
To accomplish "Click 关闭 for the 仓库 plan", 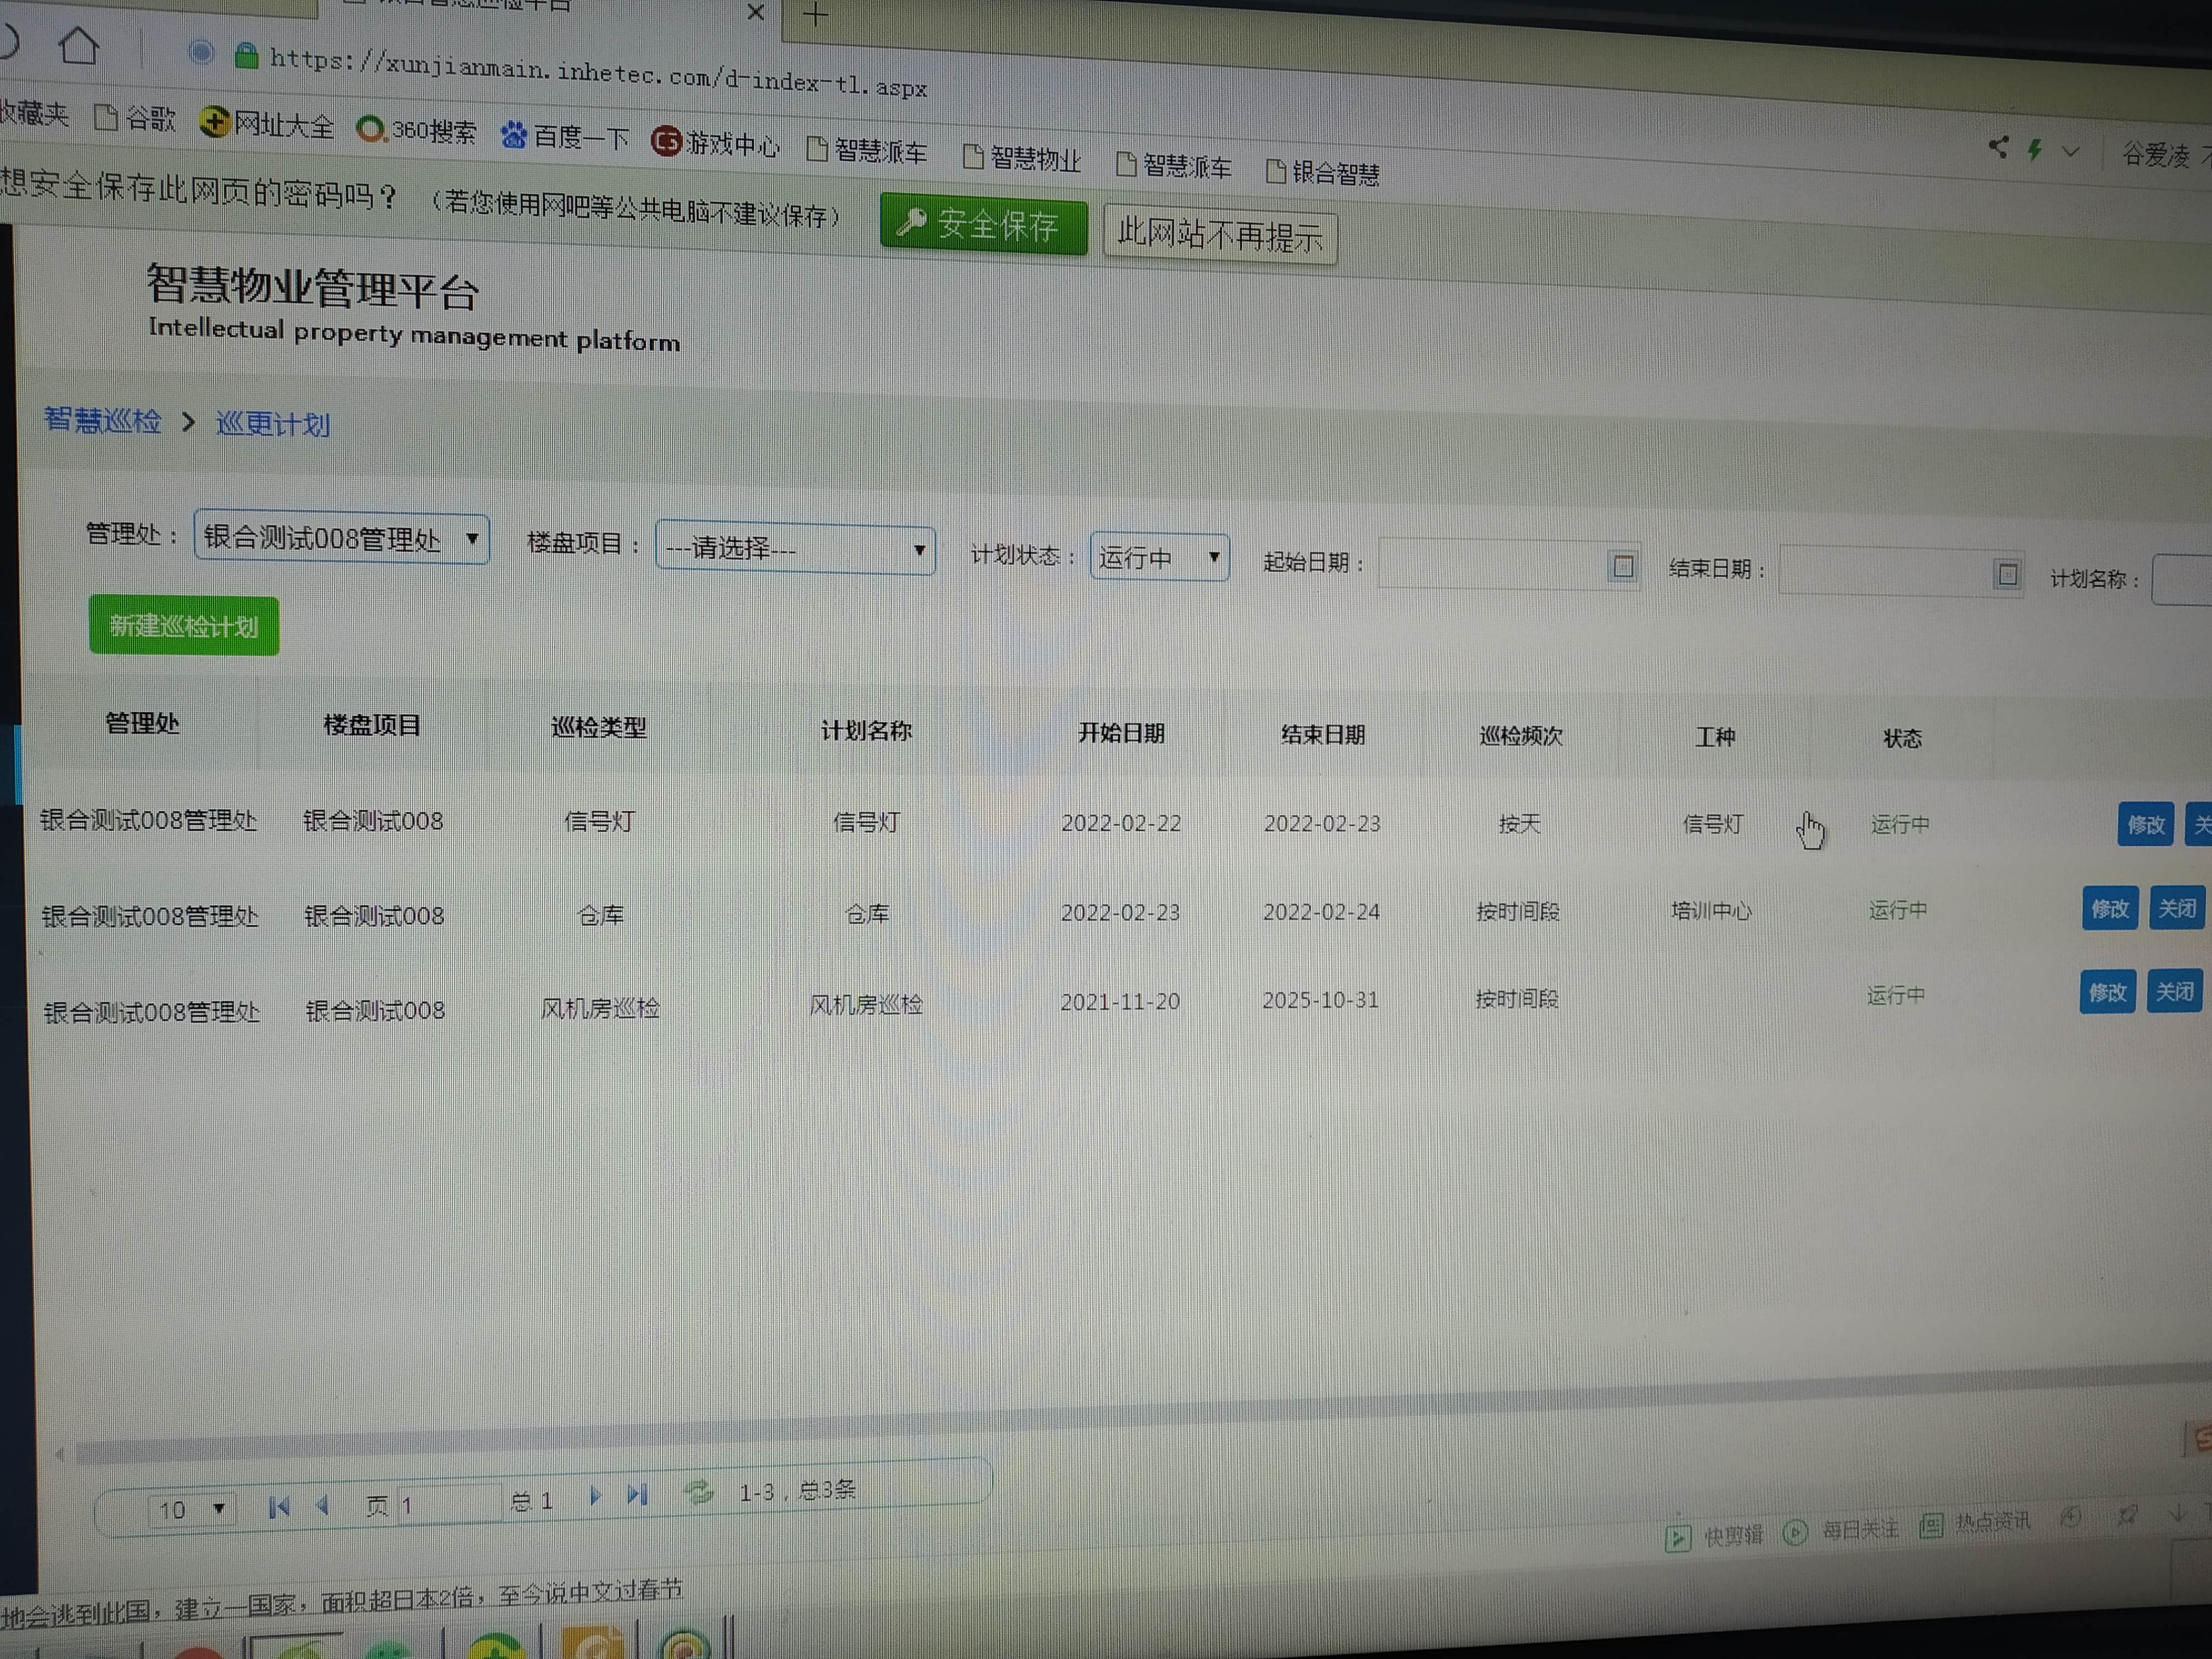I will pyautogui.click(x=2176, y=909).
